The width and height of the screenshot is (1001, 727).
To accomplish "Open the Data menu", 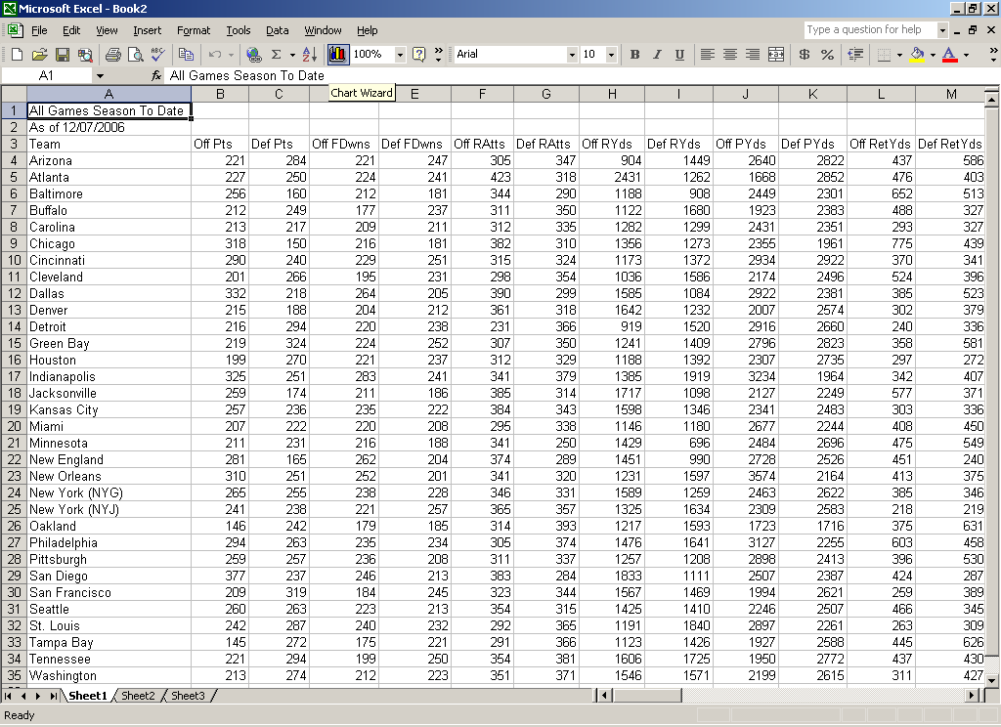I will pos(277,30).
